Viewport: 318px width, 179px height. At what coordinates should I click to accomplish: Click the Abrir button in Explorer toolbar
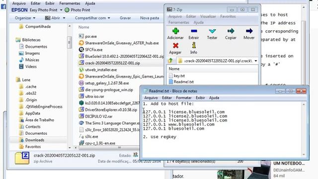pyautogui.click(x=53, y=18)
